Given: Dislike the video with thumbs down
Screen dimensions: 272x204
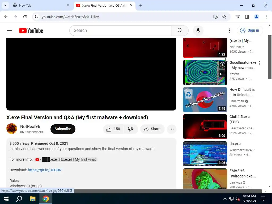Looking at the screenshot, I should pos(130,129).
